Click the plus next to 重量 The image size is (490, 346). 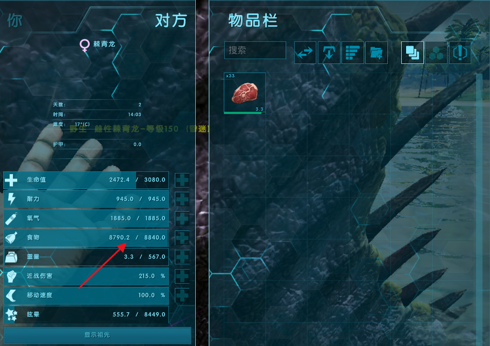(x=182, y=257)
